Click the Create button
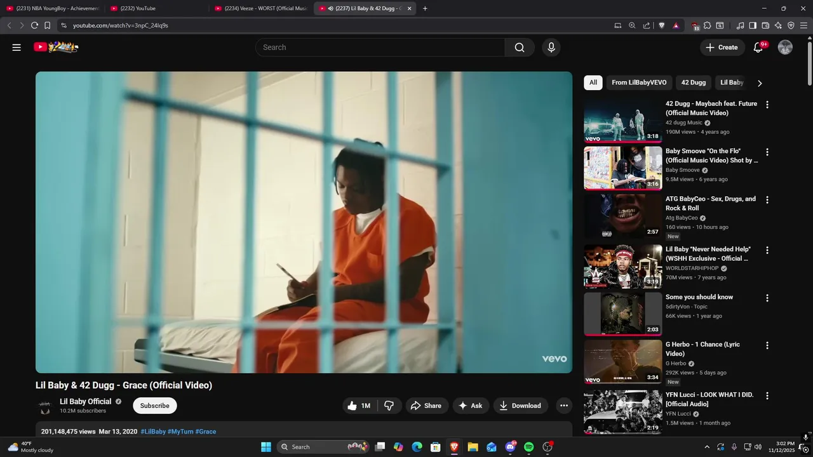 coord(722,48)
